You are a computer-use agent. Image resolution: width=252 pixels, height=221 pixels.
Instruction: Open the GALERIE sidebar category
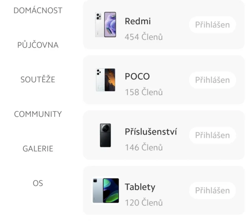pyautogui.click(x=38, y=149)
